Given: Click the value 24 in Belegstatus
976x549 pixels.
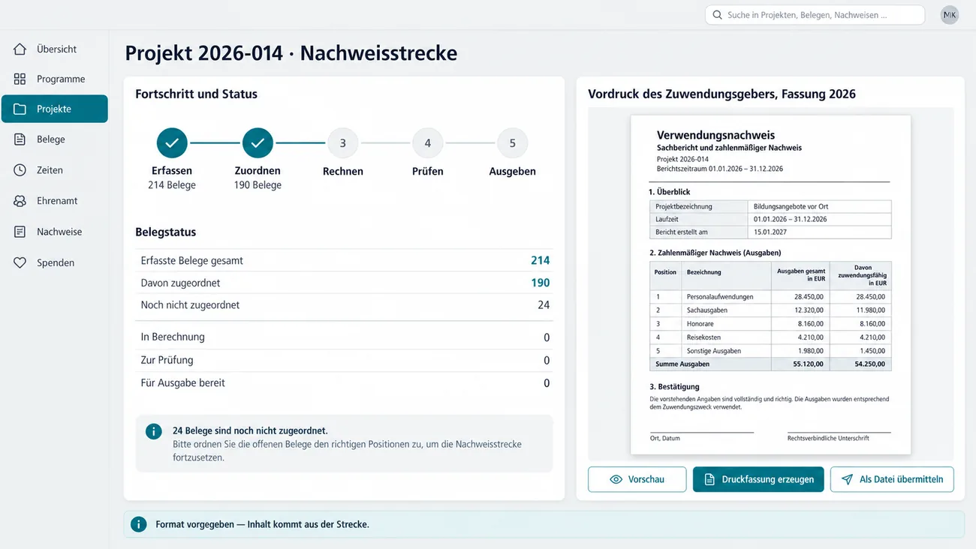Looking at the screenshot, I should coord(544,305).
